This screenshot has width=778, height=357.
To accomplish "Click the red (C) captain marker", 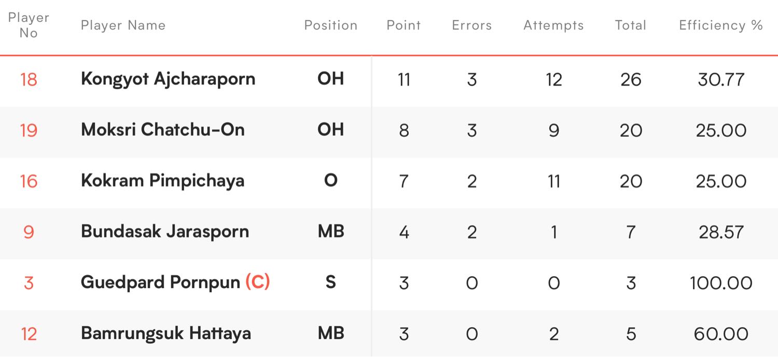I will pos(258,282).
